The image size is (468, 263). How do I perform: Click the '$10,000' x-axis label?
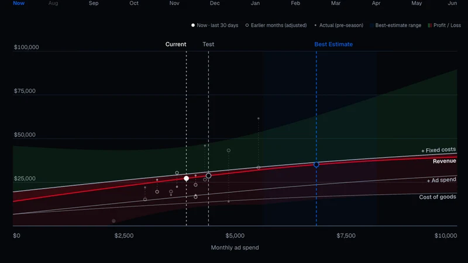(446, 236)
